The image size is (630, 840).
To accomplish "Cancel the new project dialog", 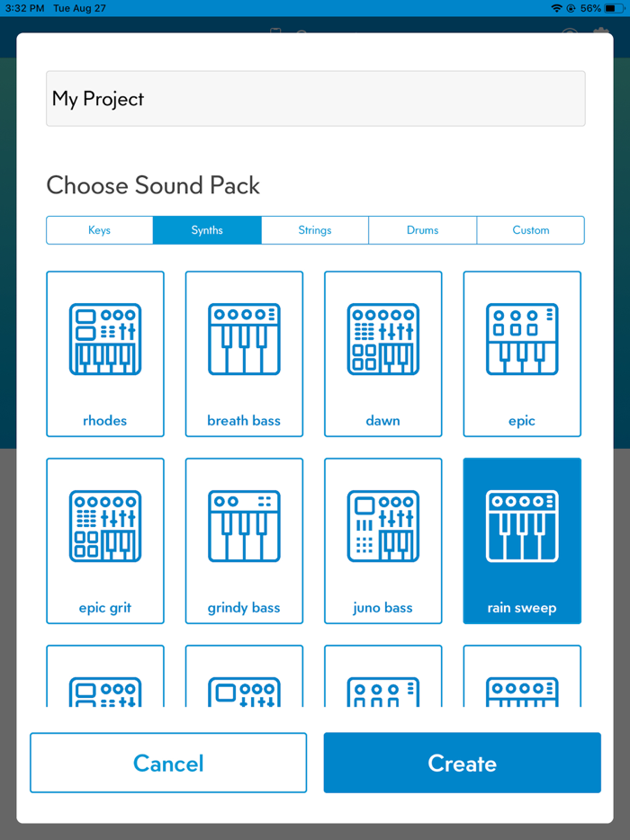I will coord(168,763).
